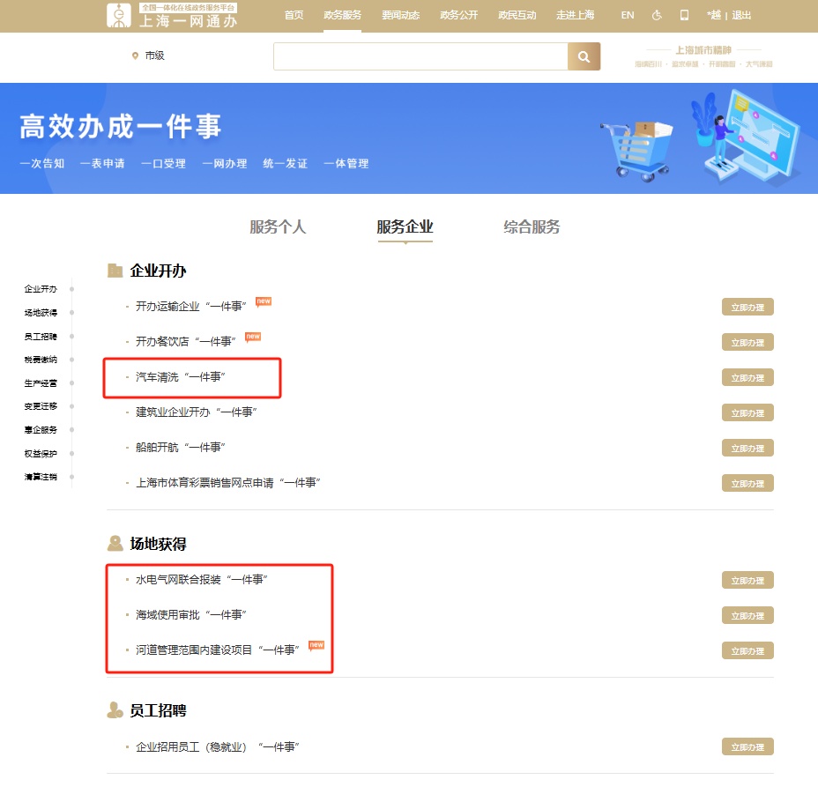This screenshot has width=818, height=787.
Task: Click the location pin icon beside 市级
Action: 135,56
